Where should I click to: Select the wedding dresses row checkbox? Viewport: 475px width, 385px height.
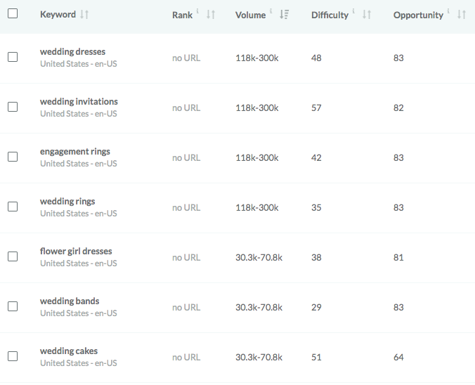point(13,58)
